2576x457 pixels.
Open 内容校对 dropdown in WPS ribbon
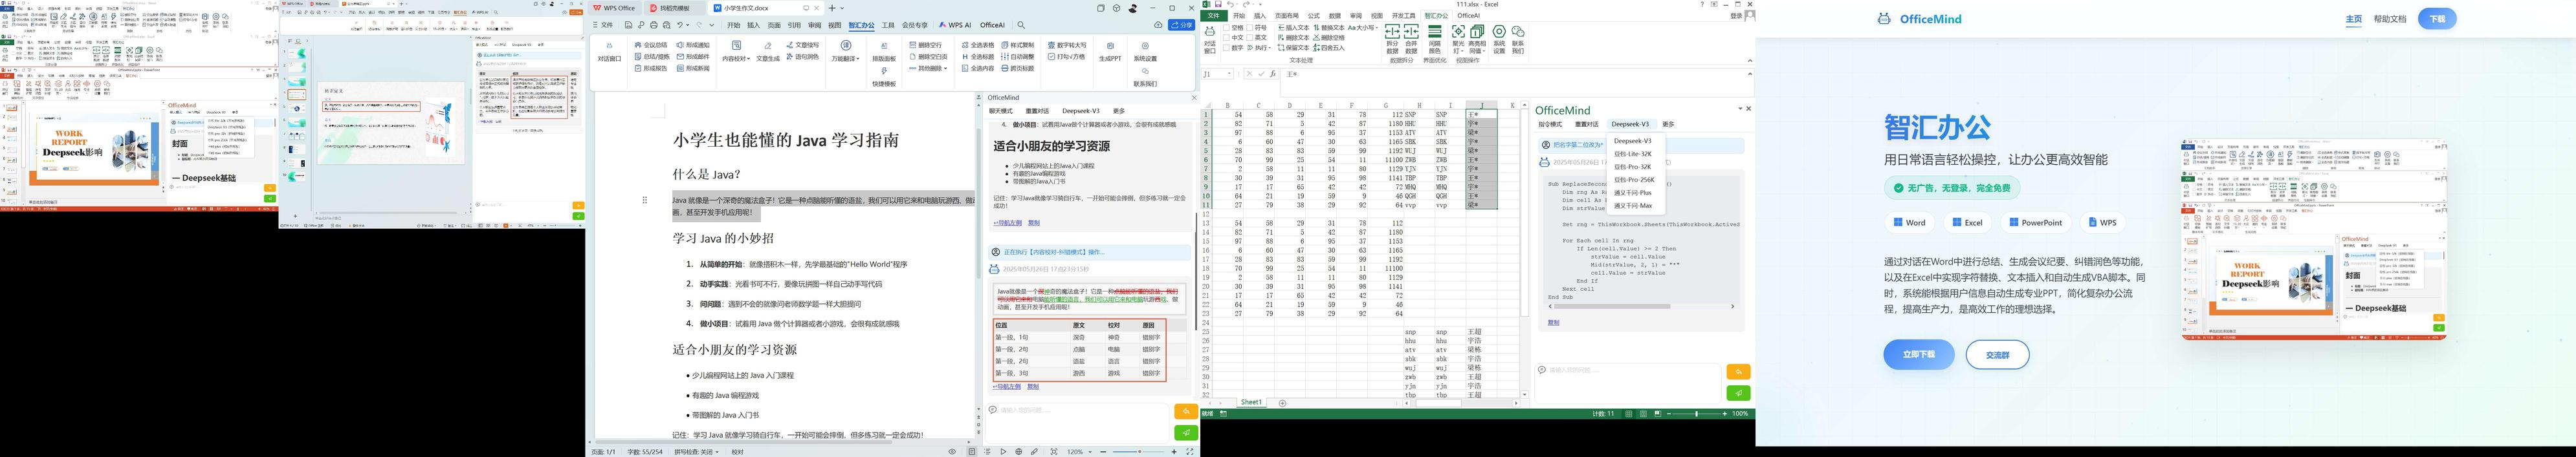737,52
